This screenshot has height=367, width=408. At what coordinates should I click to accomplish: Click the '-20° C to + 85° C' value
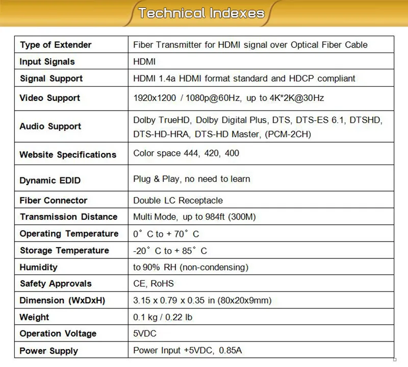pyautogui.click(x=170, y=251)
